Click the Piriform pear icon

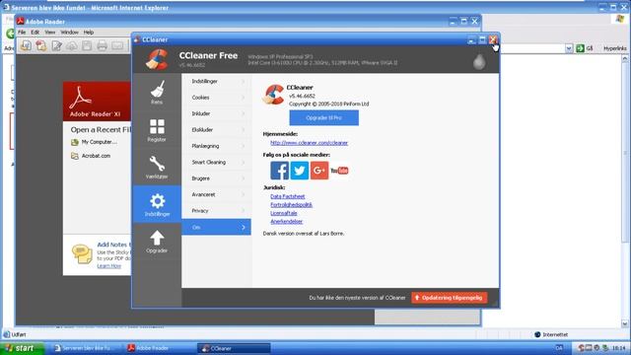tap(479, 61)
